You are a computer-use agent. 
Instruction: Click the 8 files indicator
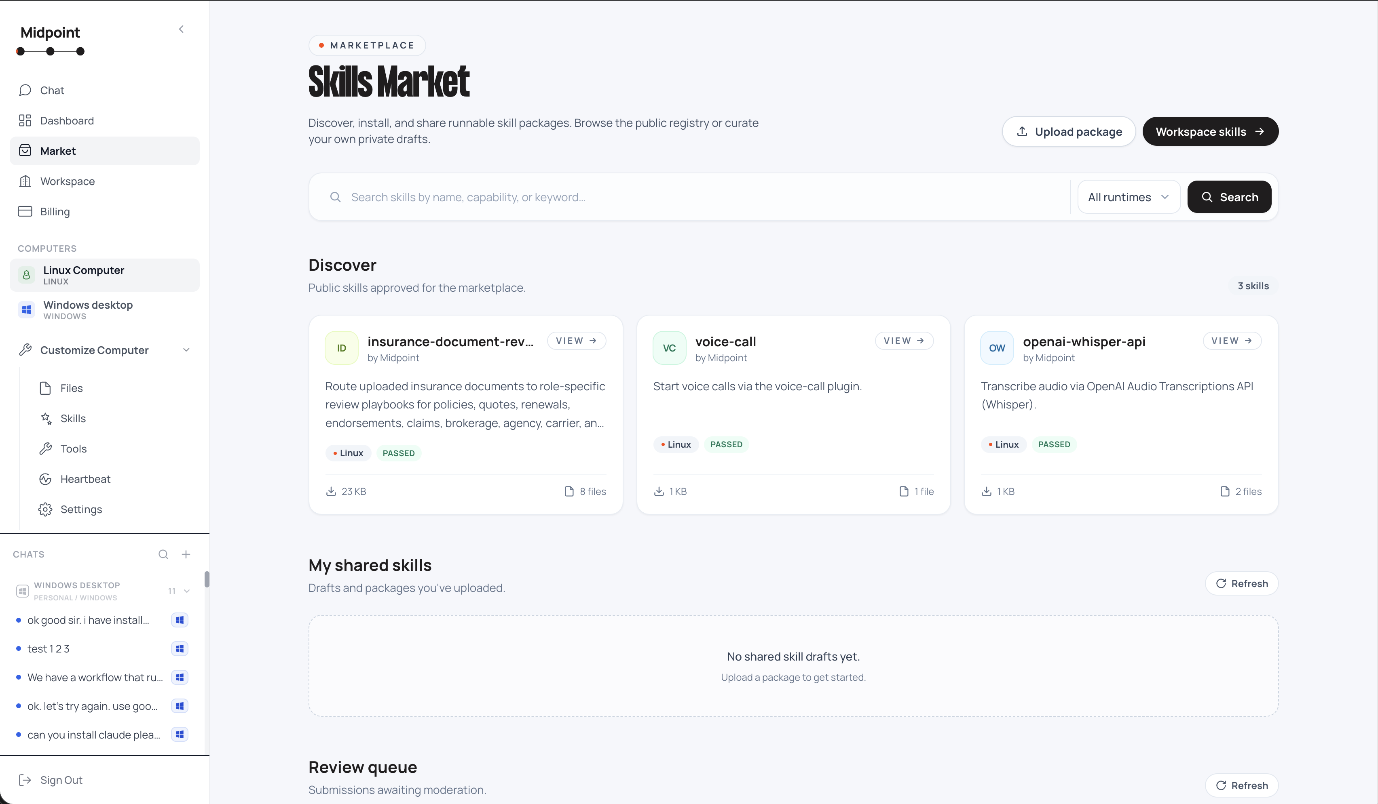585,491
